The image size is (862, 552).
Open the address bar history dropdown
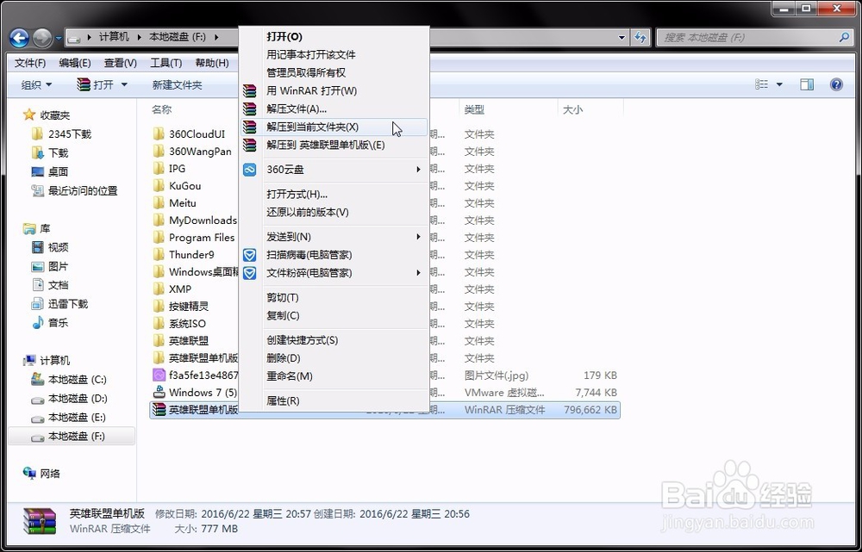click(622, 38)
